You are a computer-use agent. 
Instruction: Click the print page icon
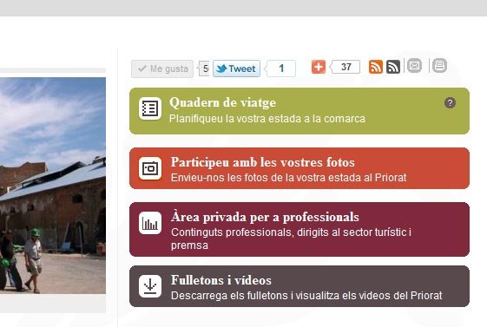[x=439, y=65]
